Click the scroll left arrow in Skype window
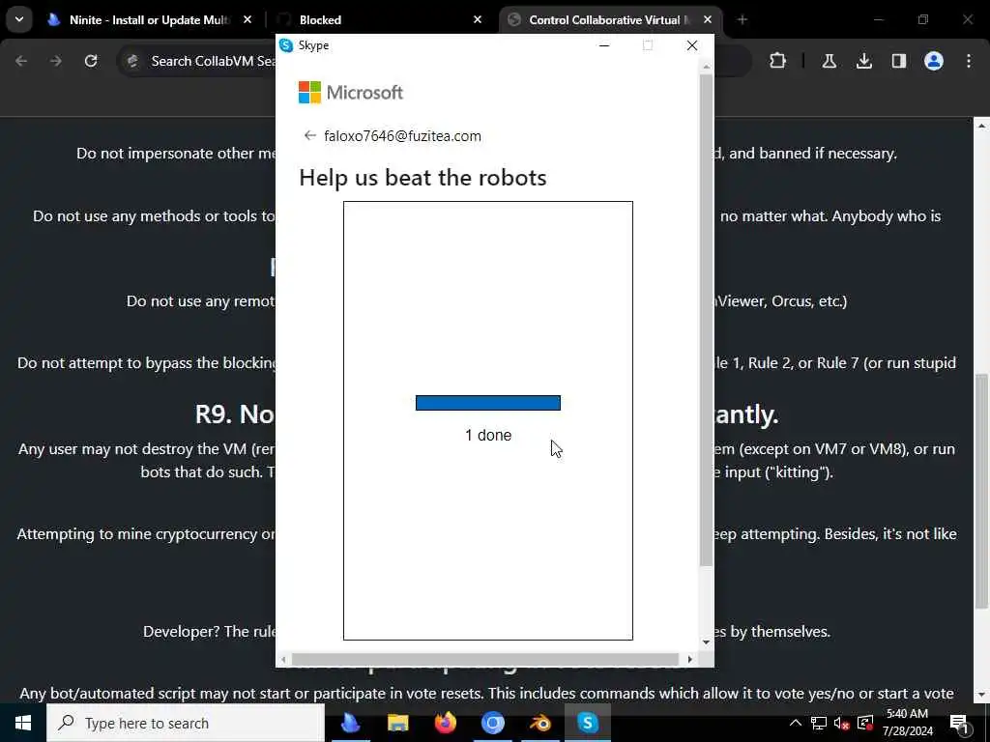990x742 pixels. pyautogui.click(x=283, y=659)
